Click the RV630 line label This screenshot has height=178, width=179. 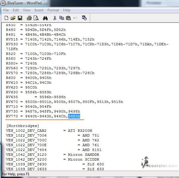click(x=12, y=92)
